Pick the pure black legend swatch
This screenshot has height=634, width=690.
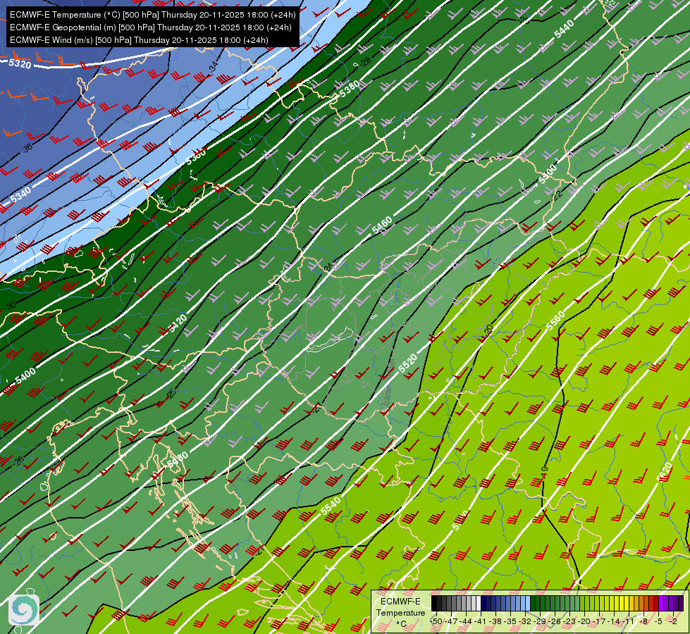click(434, 603)
